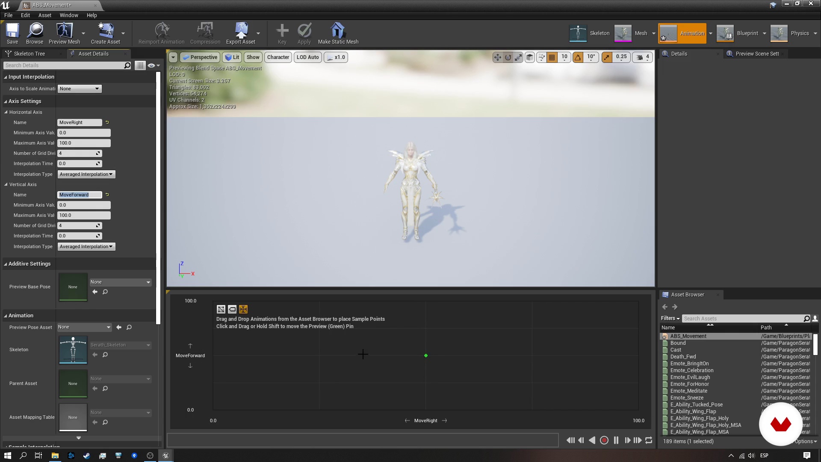Click the Show viewport button
Image resolution: width=821 pixels, height=462 pixels.
coord(253,57)
